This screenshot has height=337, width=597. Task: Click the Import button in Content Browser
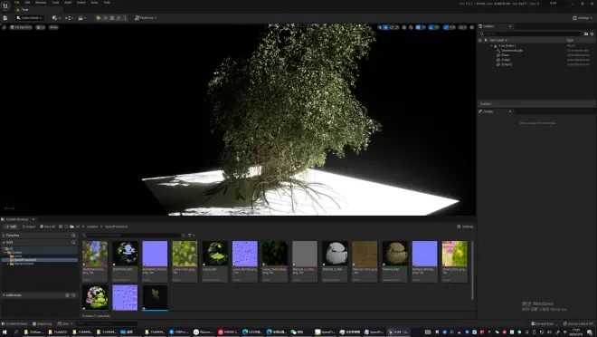pos(29,226)
